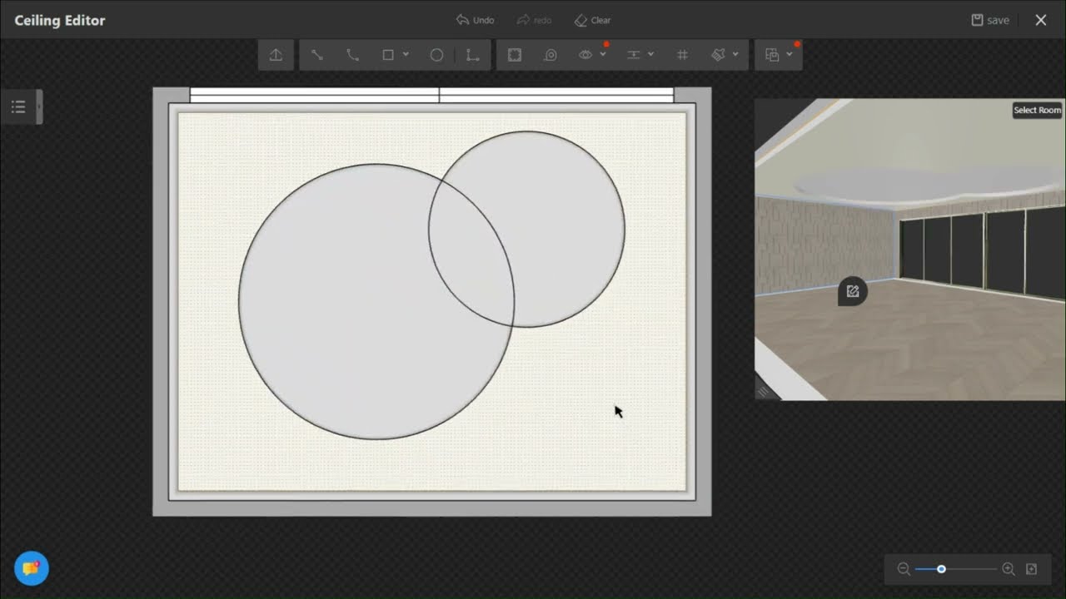Toggle the eye visibility icon
Image resolution: width=1066 pixels, height=599 pixels.
(585, 55)
